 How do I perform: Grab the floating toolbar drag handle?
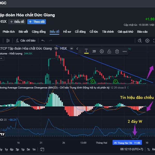click(x=80, y=51)
